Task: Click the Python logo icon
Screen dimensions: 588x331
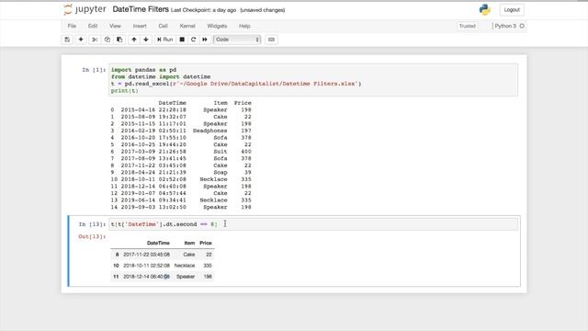Action: [484, 10]
